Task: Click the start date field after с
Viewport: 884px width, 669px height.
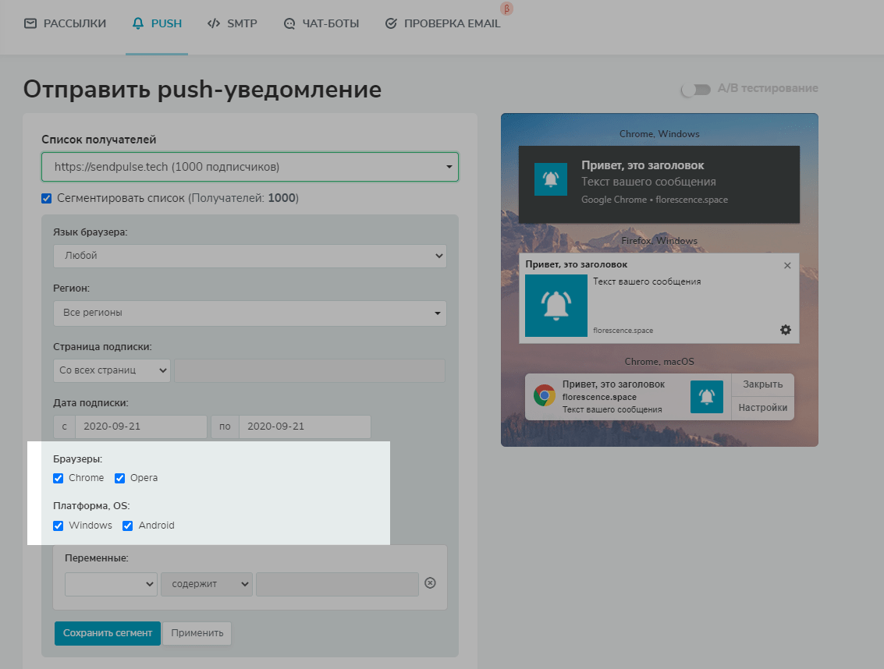Action: pyautogui.click(x=141, y=427)
